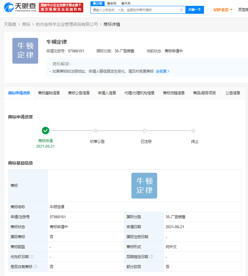Focus the company name search field
The image size is (248, 276).
[x=135, y=10]
